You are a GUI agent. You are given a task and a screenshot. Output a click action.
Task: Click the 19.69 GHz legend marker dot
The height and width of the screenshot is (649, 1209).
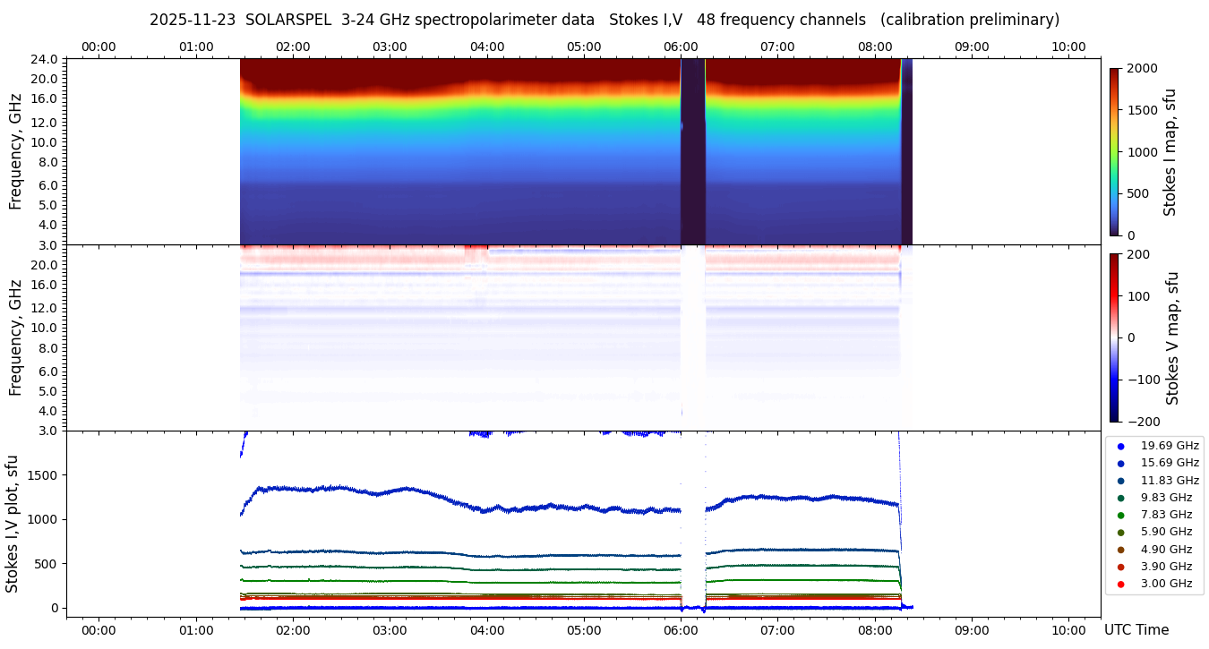pos(1120,446)
